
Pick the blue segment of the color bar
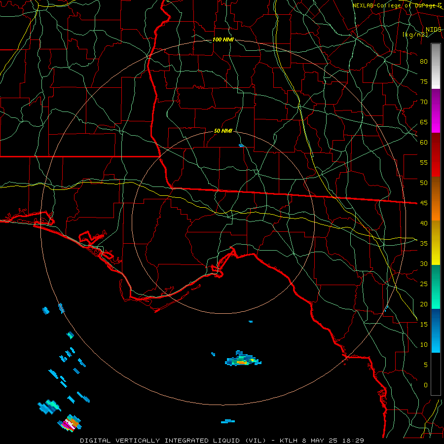[436, 331]
